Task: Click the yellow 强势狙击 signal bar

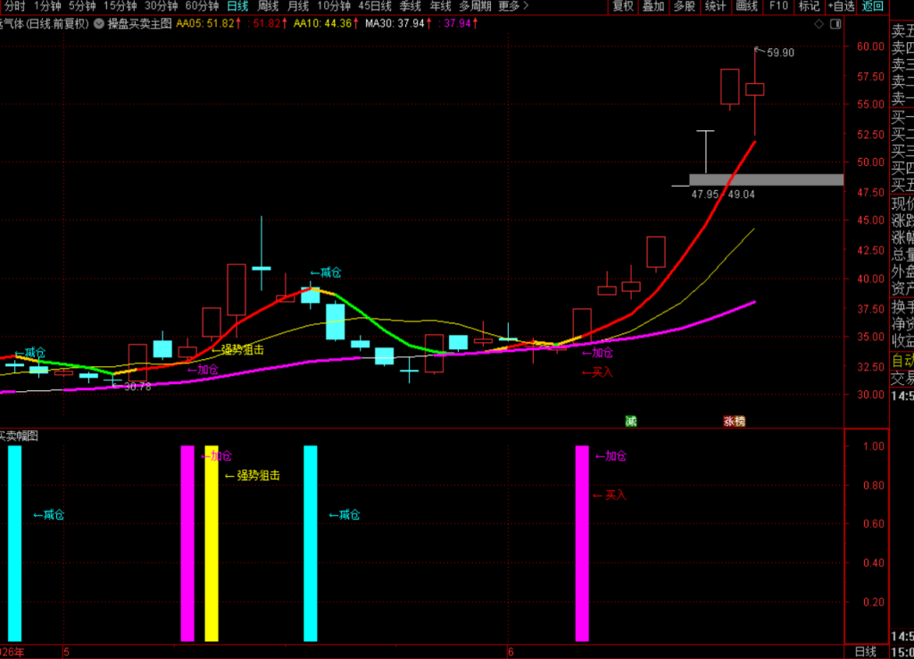Action: [x=211, y=544]
